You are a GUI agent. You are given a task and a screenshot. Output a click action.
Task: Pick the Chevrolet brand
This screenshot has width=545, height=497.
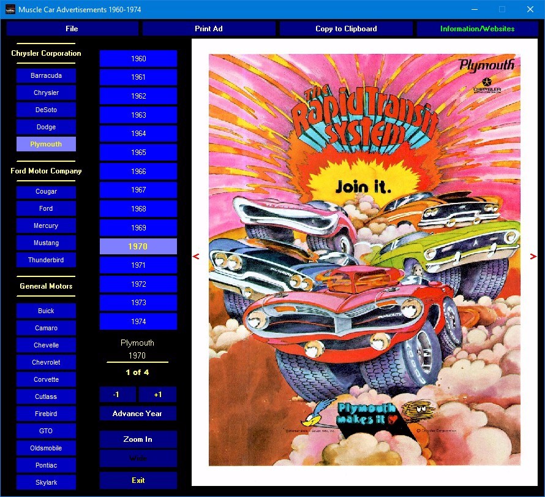[46, 362]
